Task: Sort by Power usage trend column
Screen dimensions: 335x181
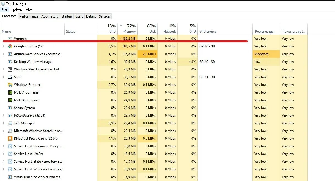Action: click(x=294, y=29)
